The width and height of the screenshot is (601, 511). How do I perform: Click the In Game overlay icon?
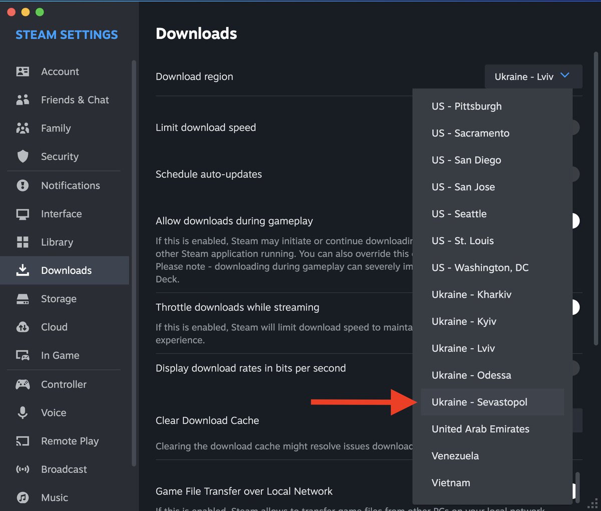[x=23, y=355]
